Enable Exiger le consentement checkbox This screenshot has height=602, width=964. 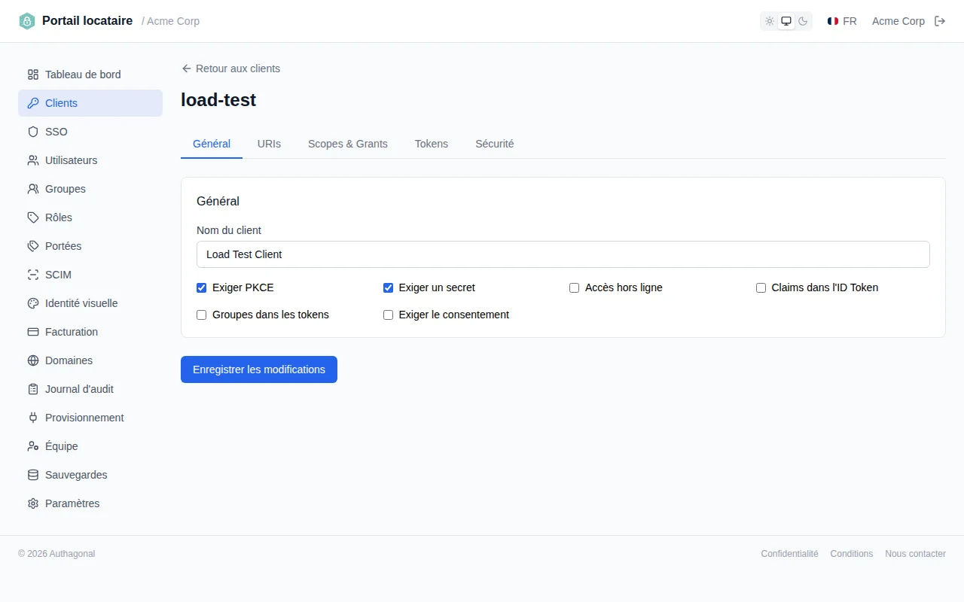[x=389, y=315]
